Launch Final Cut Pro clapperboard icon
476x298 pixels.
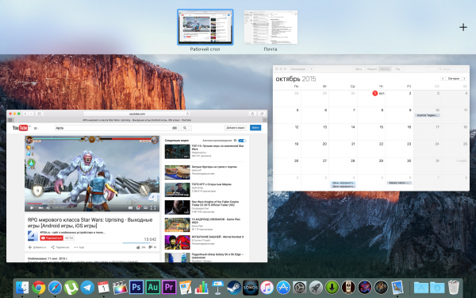(x=120, y=288)
